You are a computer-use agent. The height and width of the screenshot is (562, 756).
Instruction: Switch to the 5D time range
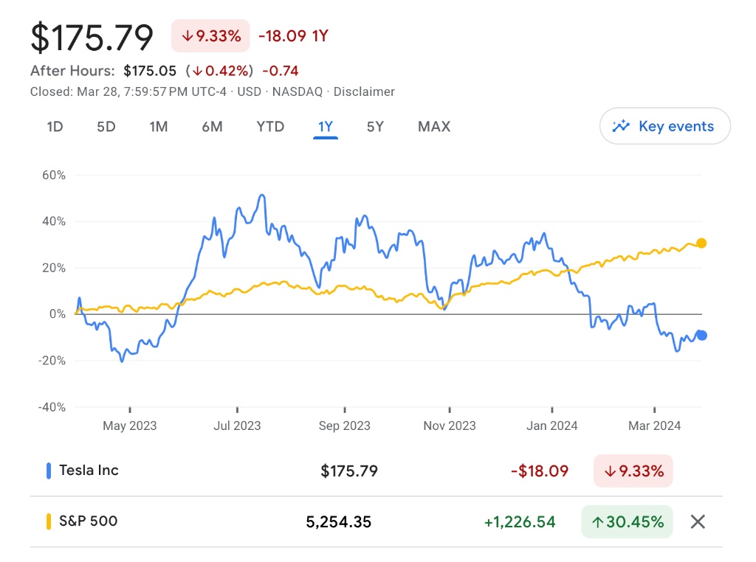tap(106, 127)
